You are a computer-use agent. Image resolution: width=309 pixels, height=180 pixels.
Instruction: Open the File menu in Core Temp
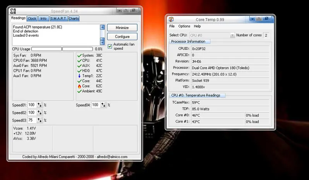[172, 26]
